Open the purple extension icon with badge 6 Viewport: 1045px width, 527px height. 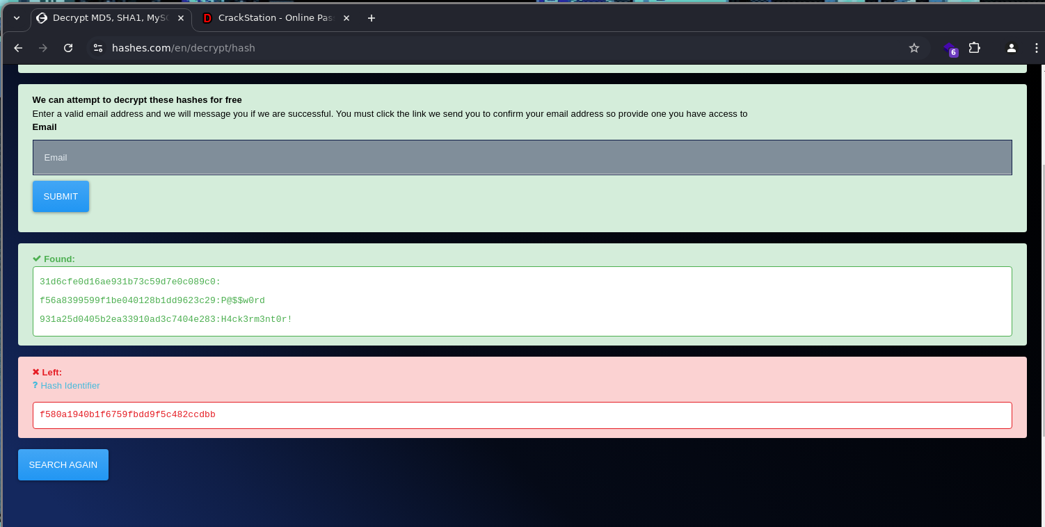pyautogui.click(x=950, y=49)
